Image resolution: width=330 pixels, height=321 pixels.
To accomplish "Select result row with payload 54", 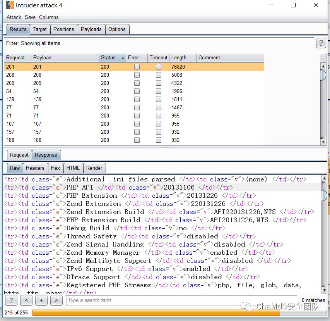I will pos(134,91).
